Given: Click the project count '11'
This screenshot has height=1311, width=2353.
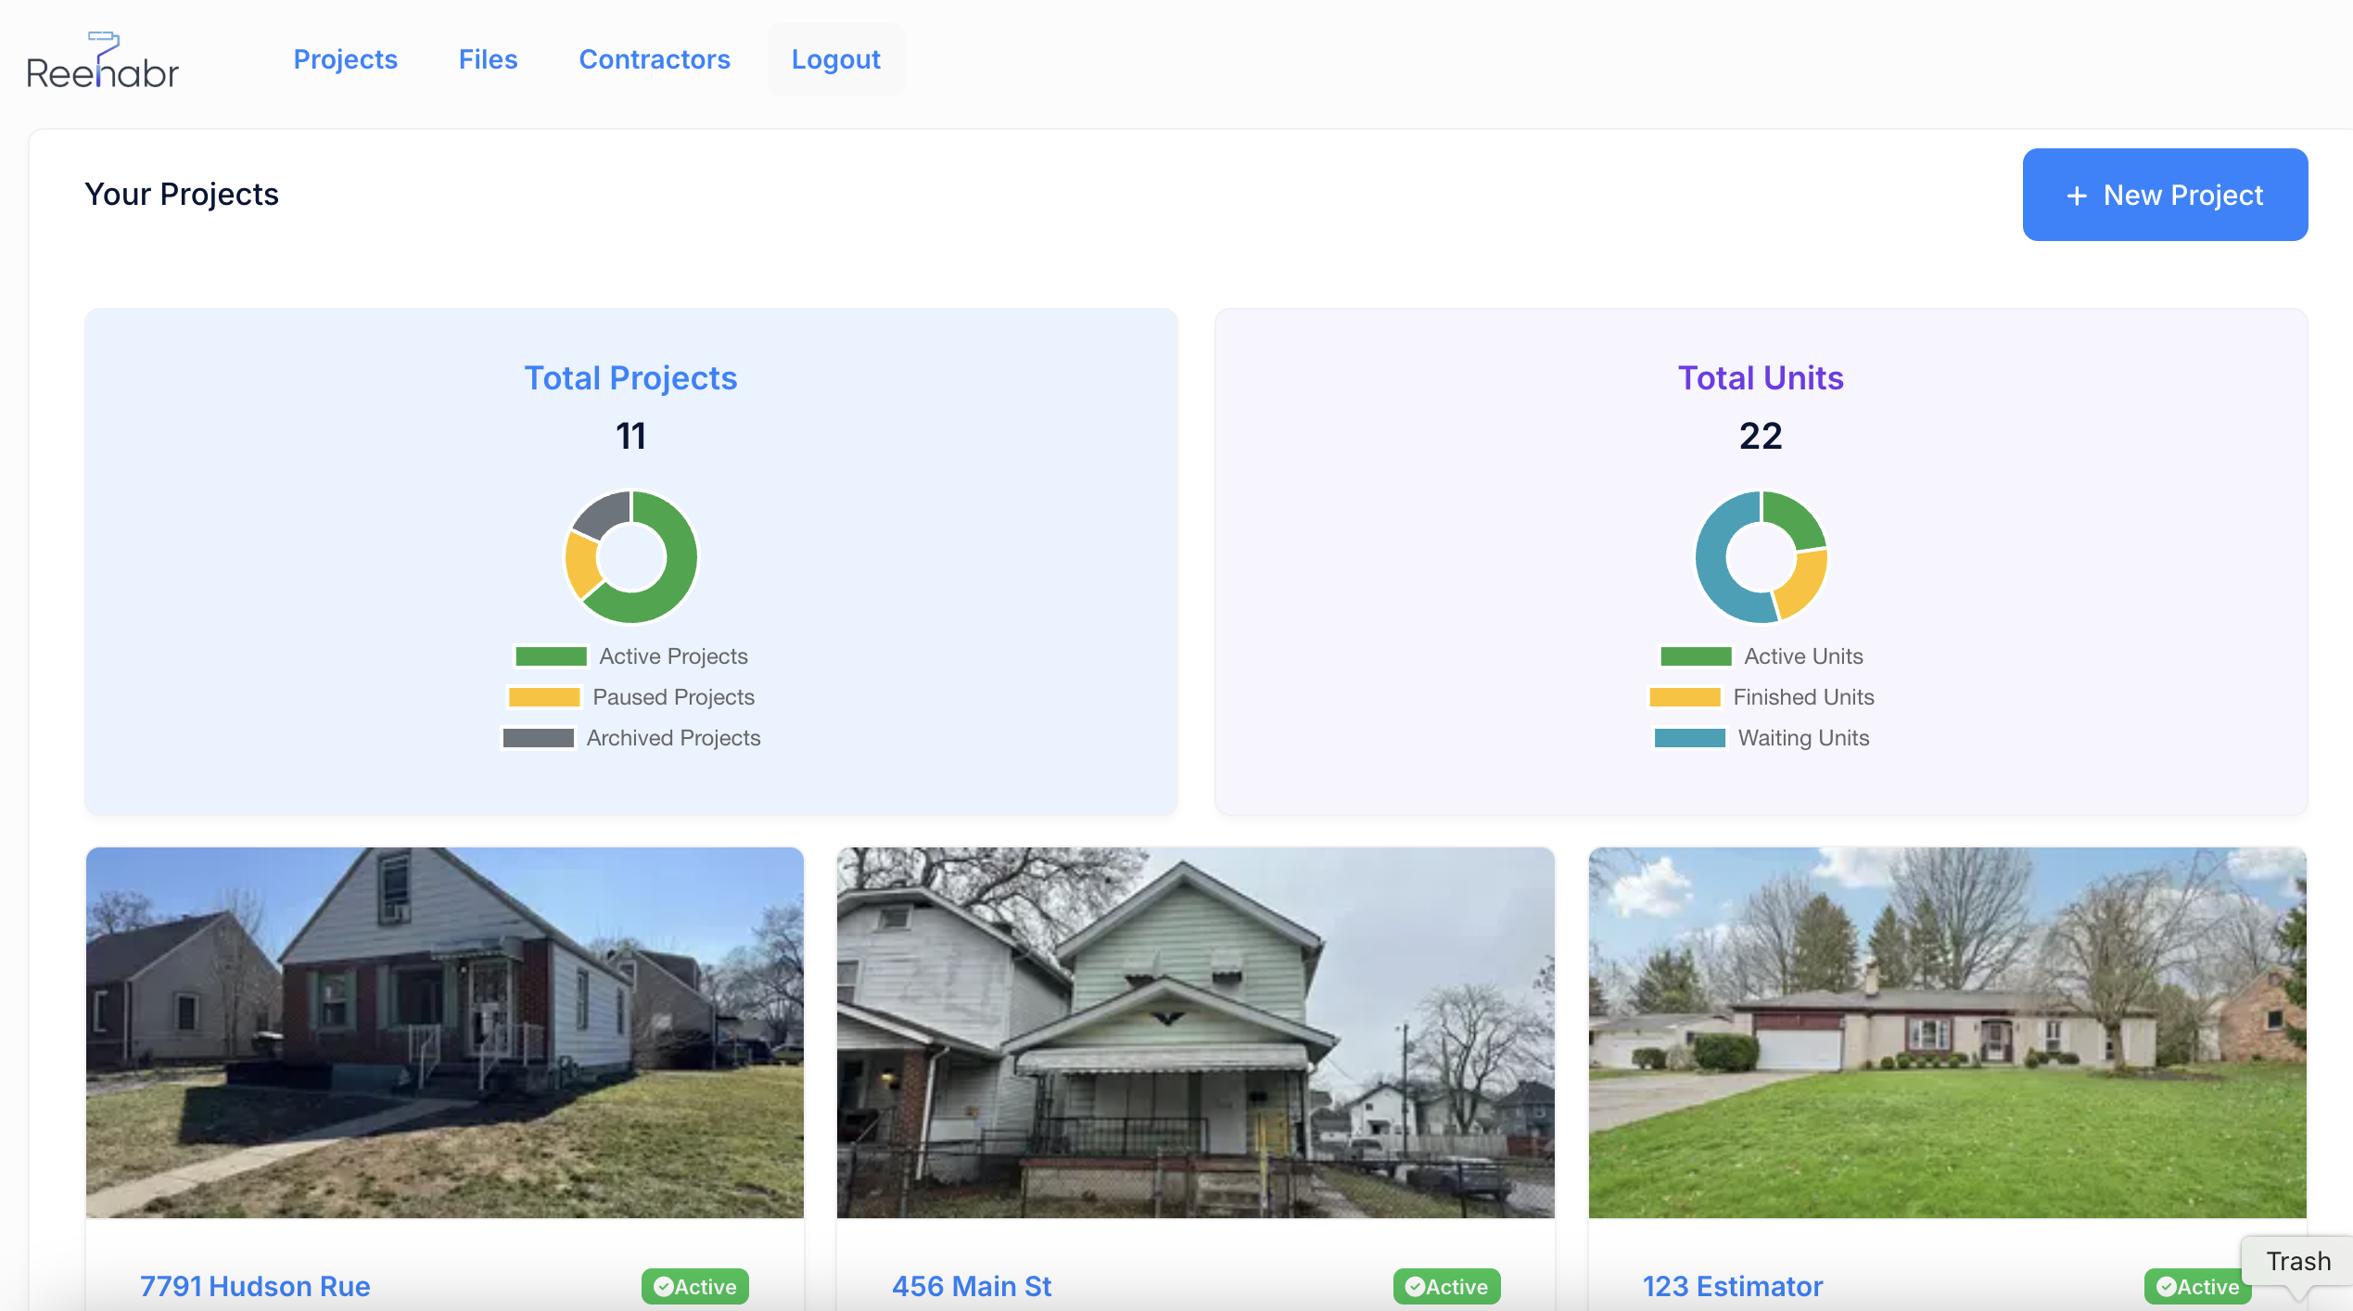Looking at the screenshot, I should click(x=630, y=436).
